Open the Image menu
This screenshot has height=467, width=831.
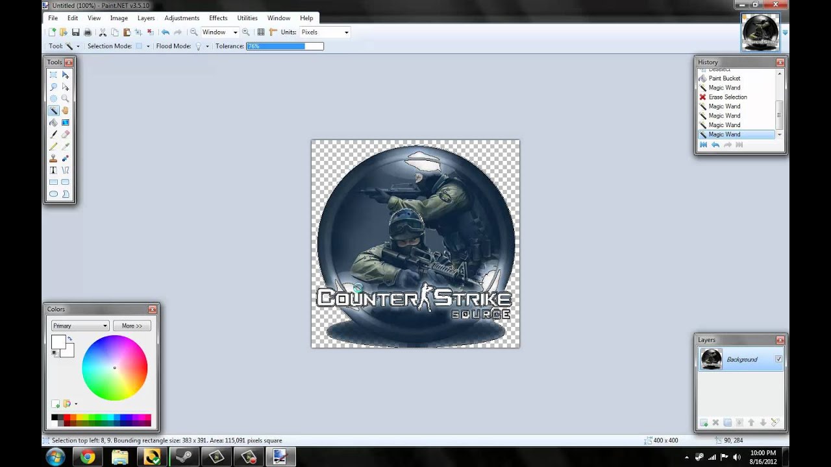click(119, 18)
